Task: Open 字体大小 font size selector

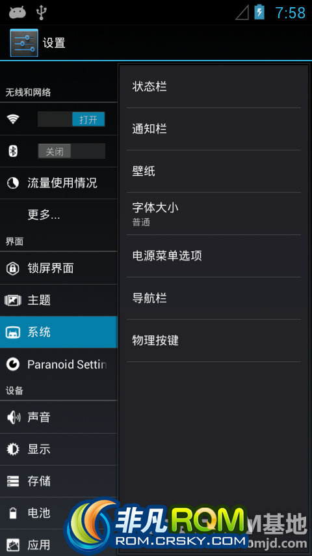Action: (214, 214)
